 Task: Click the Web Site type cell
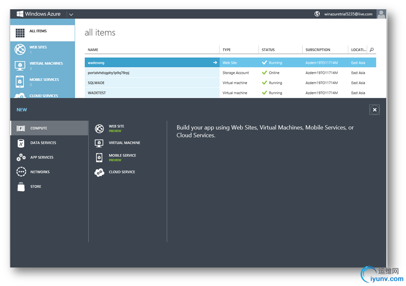tap(230, 63)
